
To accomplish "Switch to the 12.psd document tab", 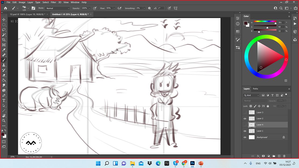I will [26, 14].
